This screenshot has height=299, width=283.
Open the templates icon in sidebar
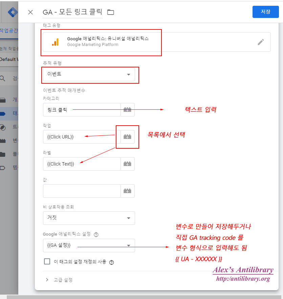coord(2,168)
